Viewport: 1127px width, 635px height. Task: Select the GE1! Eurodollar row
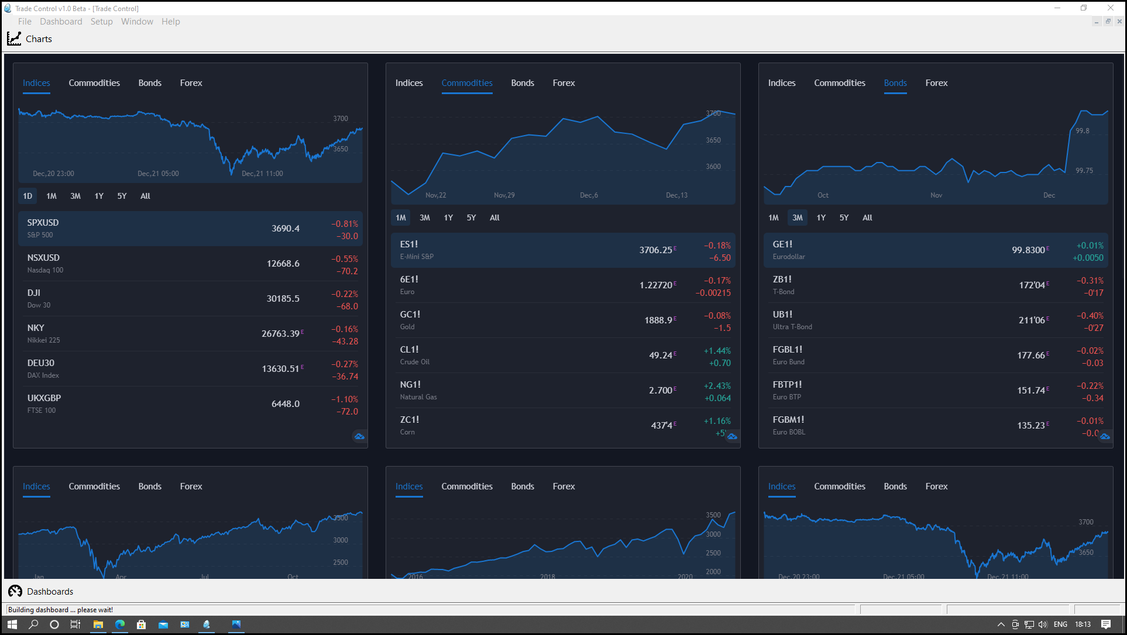pos(936,250)
